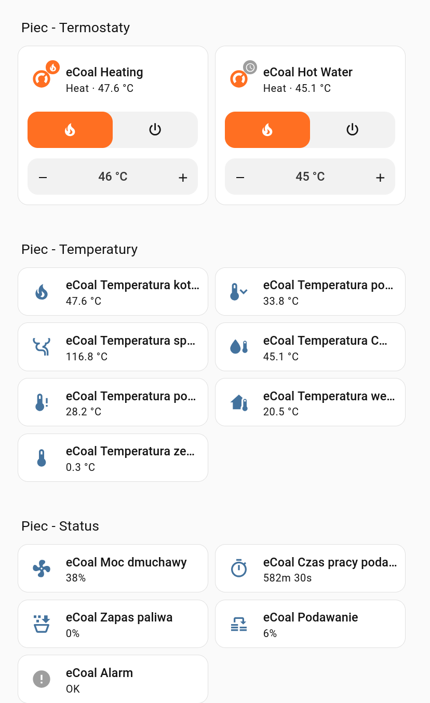The height and width of the screenshot is (703, 430).
Task: Open the 0.3 °C temperature sensor tile
Action: 113,458
